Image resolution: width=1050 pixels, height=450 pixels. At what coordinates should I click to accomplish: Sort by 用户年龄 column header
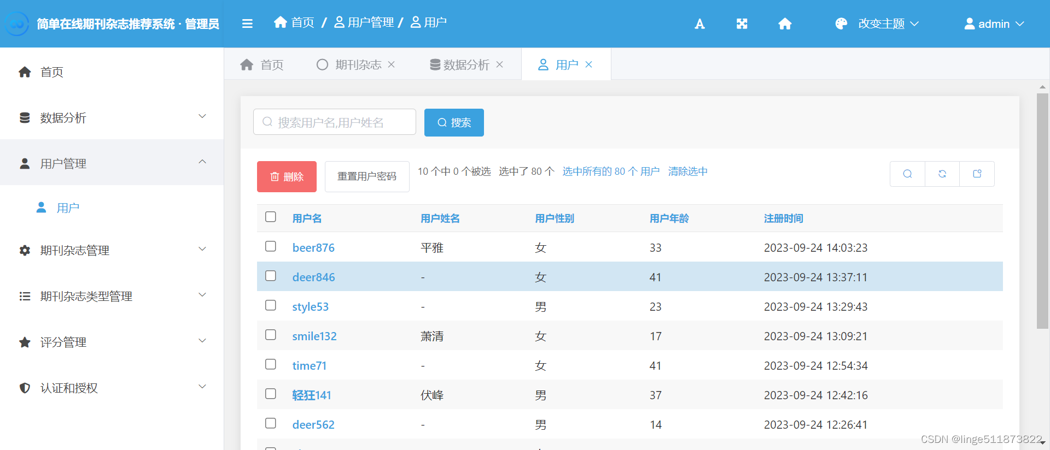669,218
